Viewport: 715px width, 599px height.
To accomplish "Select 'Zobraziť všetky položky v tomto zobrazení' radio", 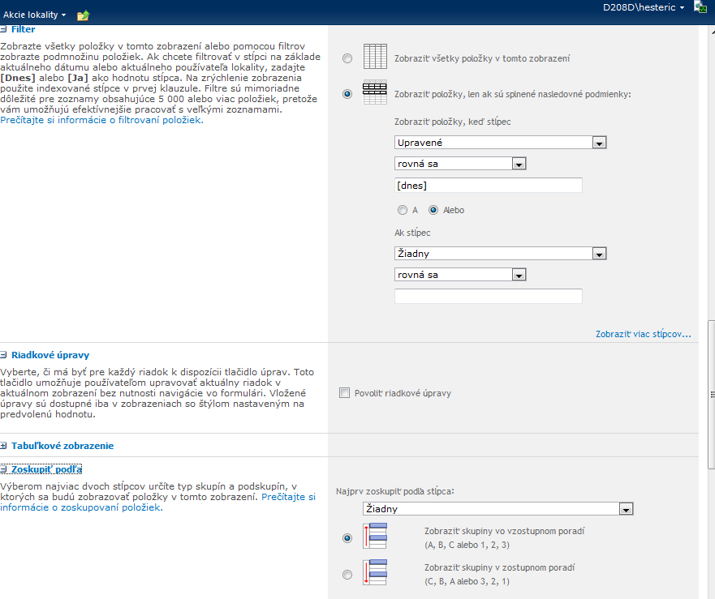I will tap(347, 58).
